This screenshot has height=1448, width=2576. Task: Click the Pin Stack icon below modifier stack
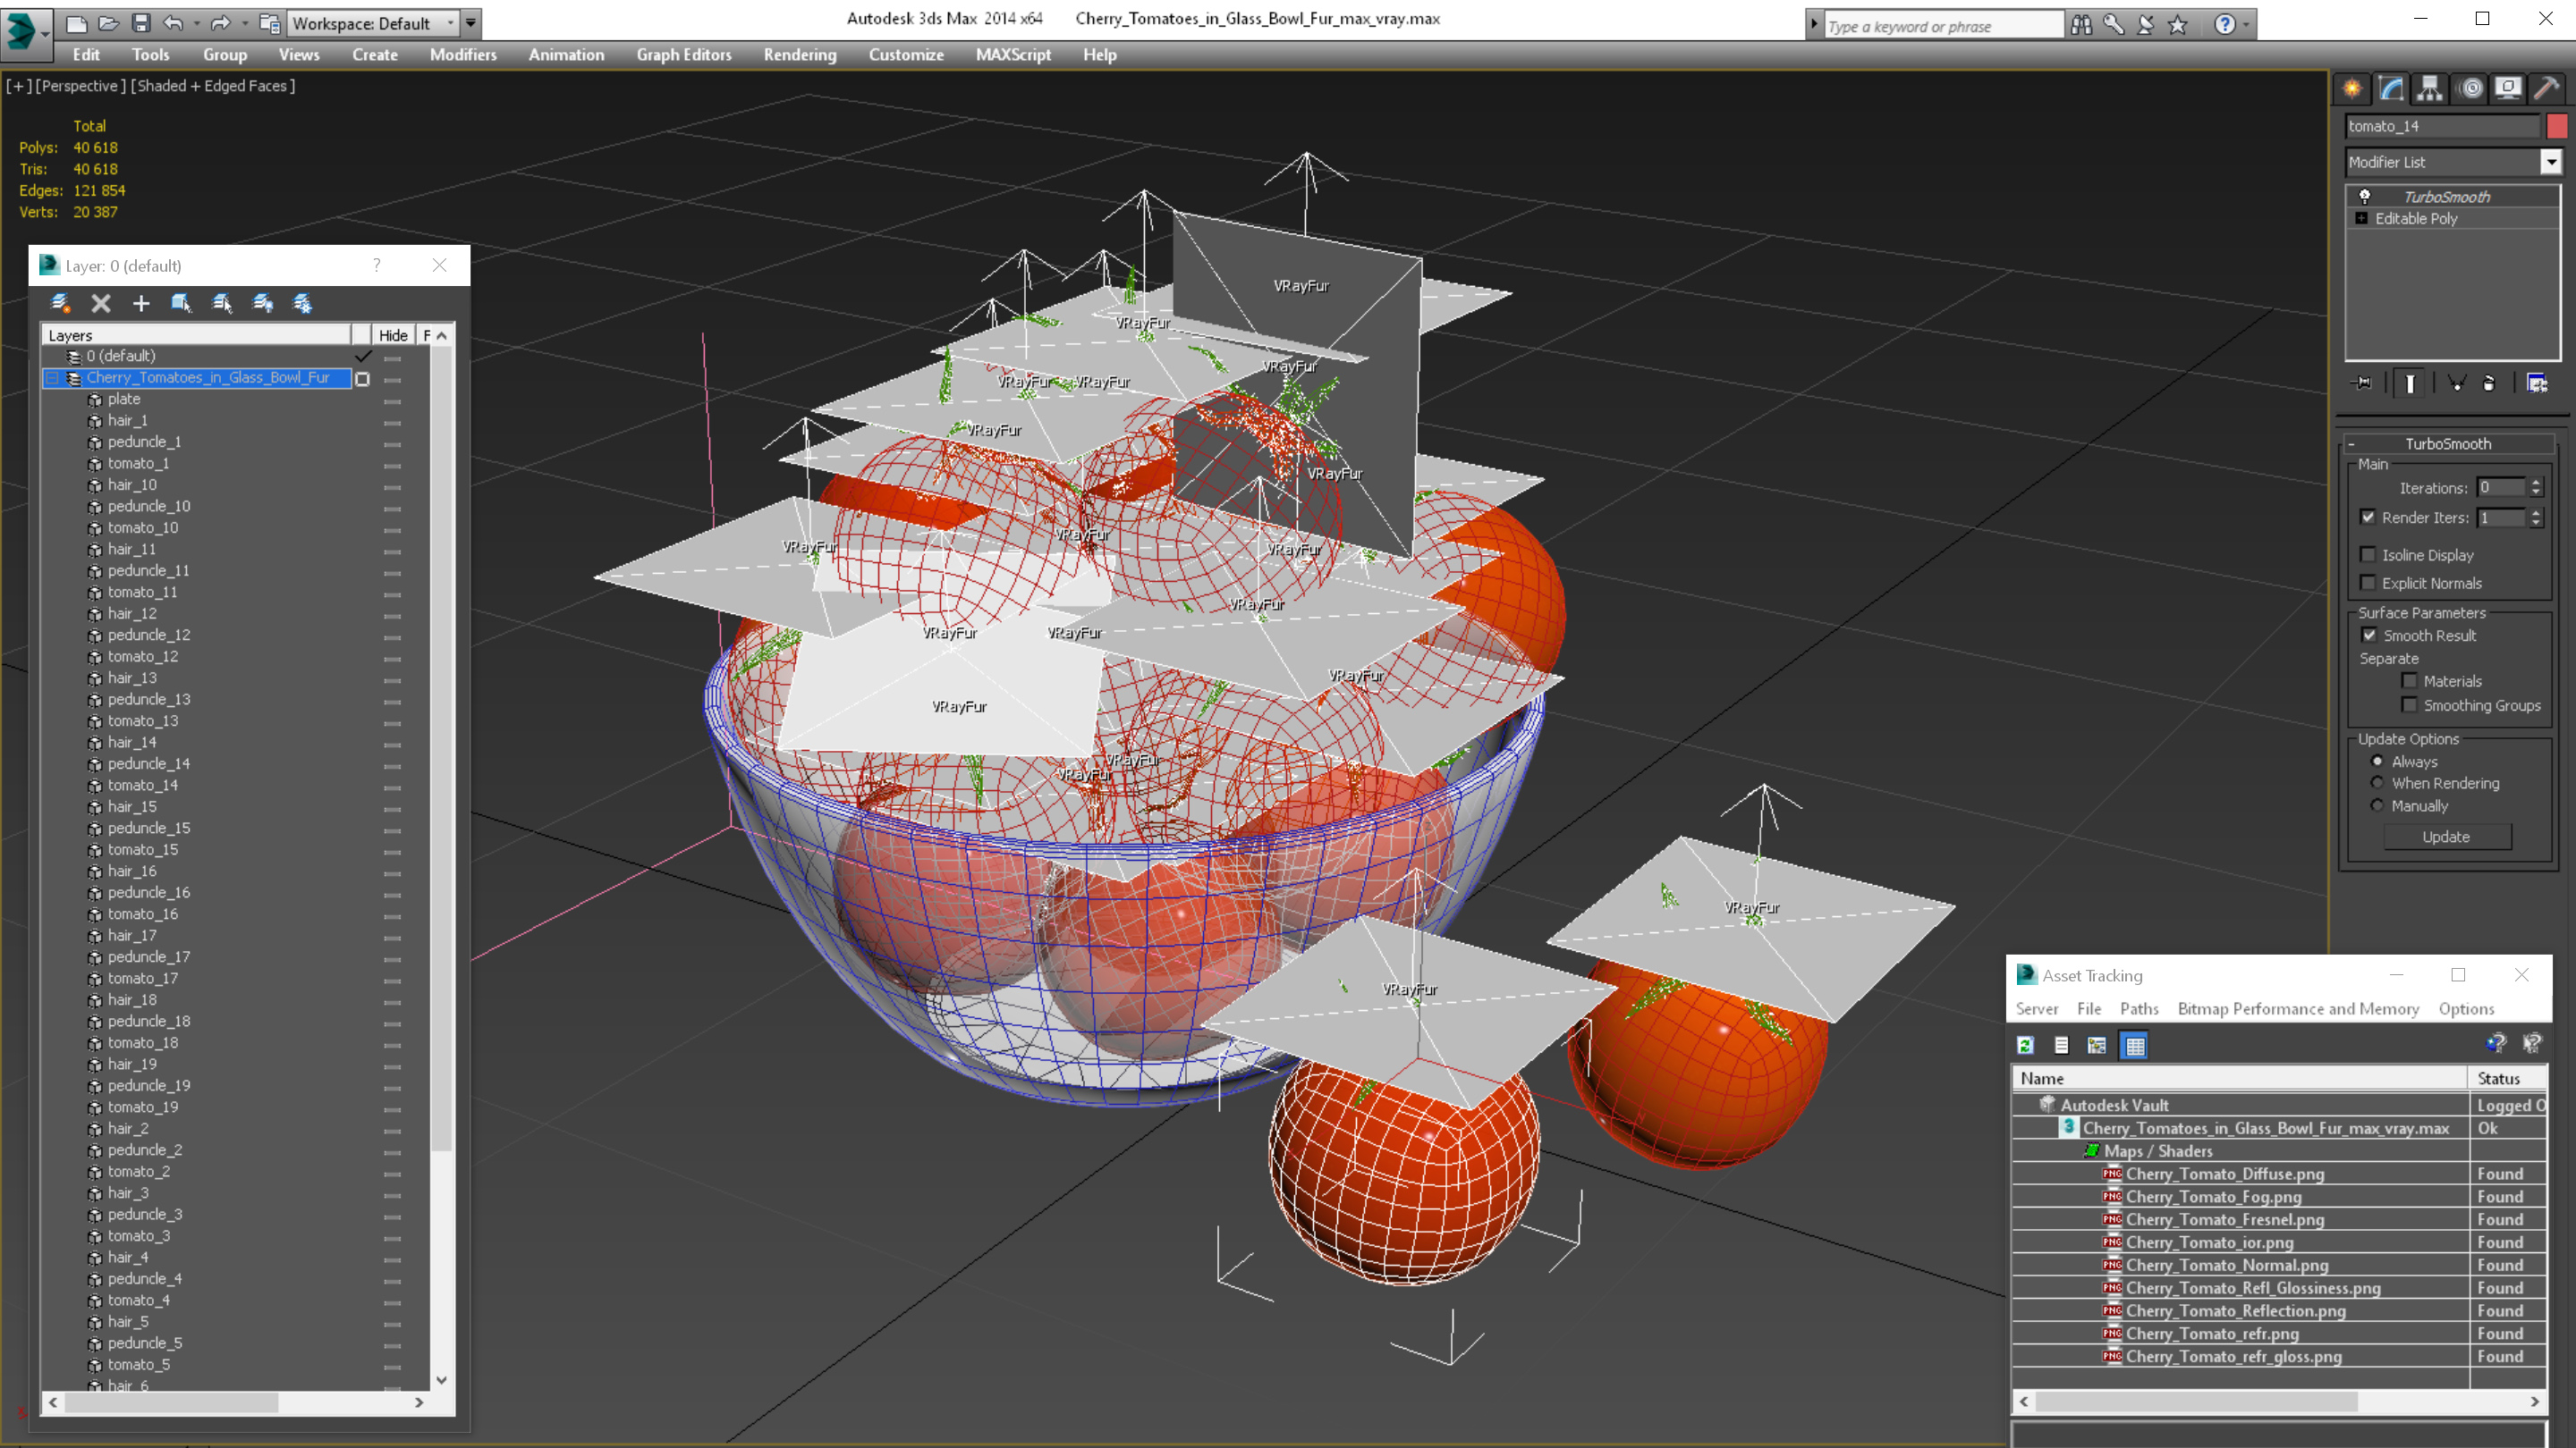tap(2362, 383)
